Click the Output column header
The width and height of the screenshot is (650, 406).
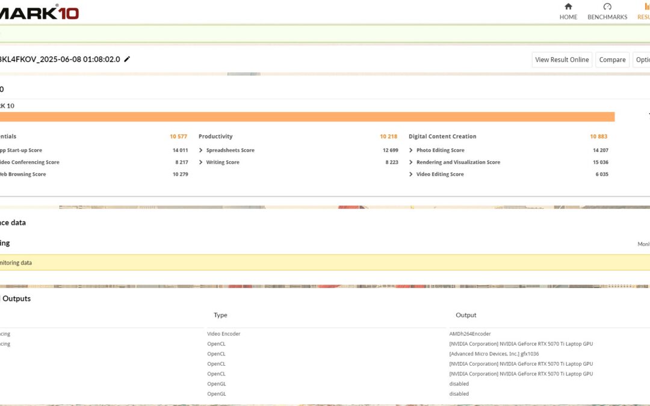tap(466, 315)
